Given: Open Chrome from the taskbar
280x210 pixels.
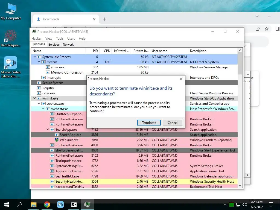Looking at the screenshot, I should click(x=47, y=205).
